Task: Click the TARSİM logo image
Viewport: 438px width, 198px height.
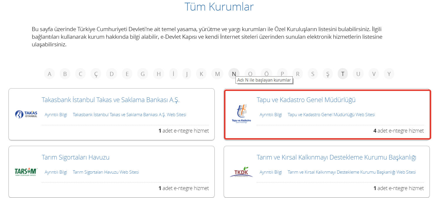Action: 26,172
